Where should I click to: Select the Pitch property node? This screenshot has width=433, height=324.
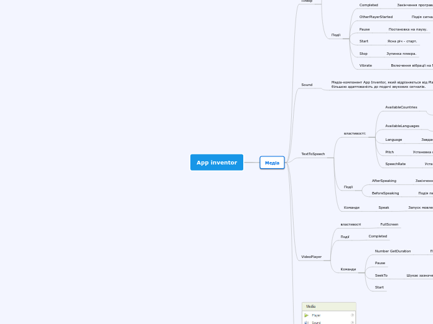tap(389, 152)
